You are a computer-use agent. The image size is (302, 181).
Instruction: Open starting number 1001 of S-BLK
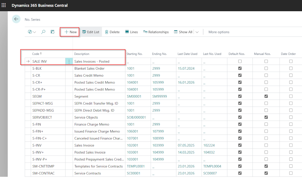click(130, 68)
